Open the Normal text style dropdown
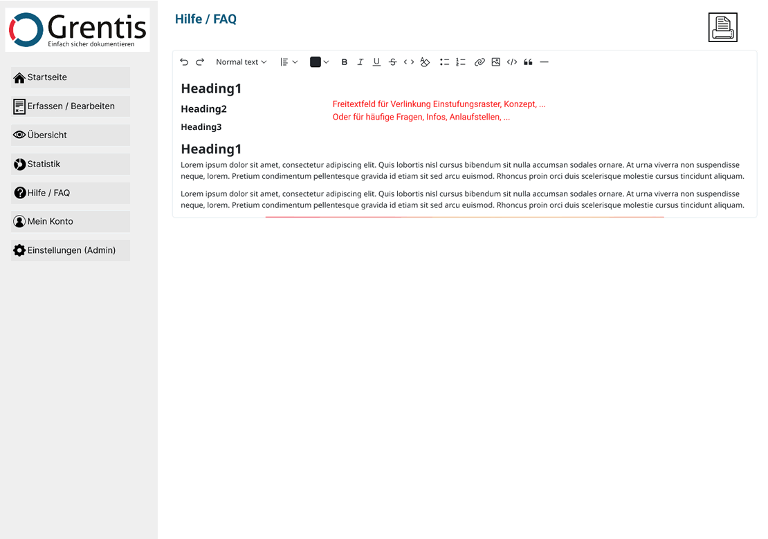This screenshot has width=768, height=539. pos(241,62)
